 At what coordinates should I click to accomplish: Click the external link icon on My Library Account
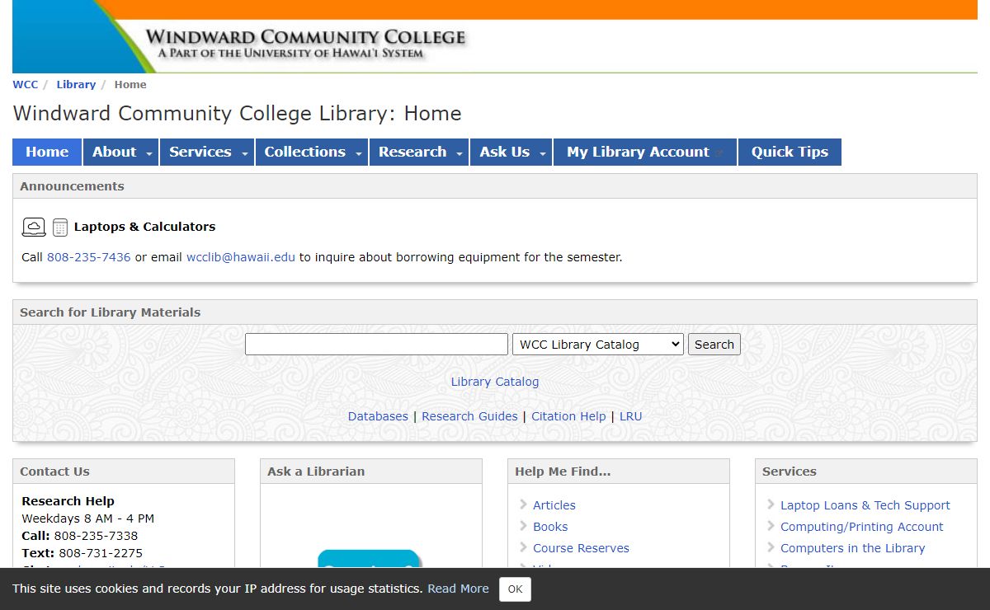(x=719, y=153)
